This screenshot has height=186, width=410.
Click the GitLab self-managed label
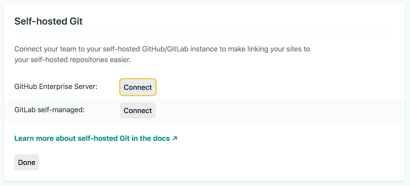click(49, 110)
